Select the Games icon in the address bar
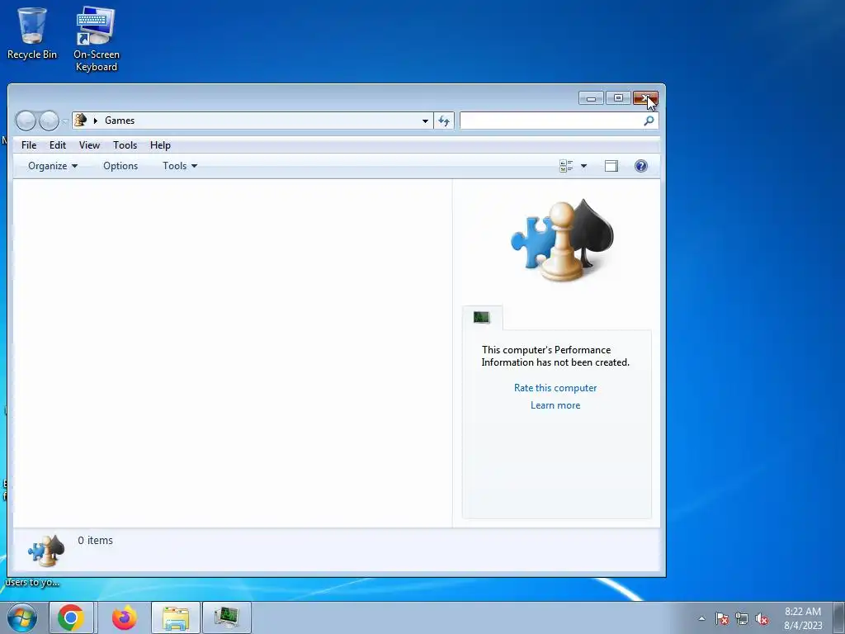The width and height of the screenshot is (845, 634). pyautogui.click(x=81, y=121)
